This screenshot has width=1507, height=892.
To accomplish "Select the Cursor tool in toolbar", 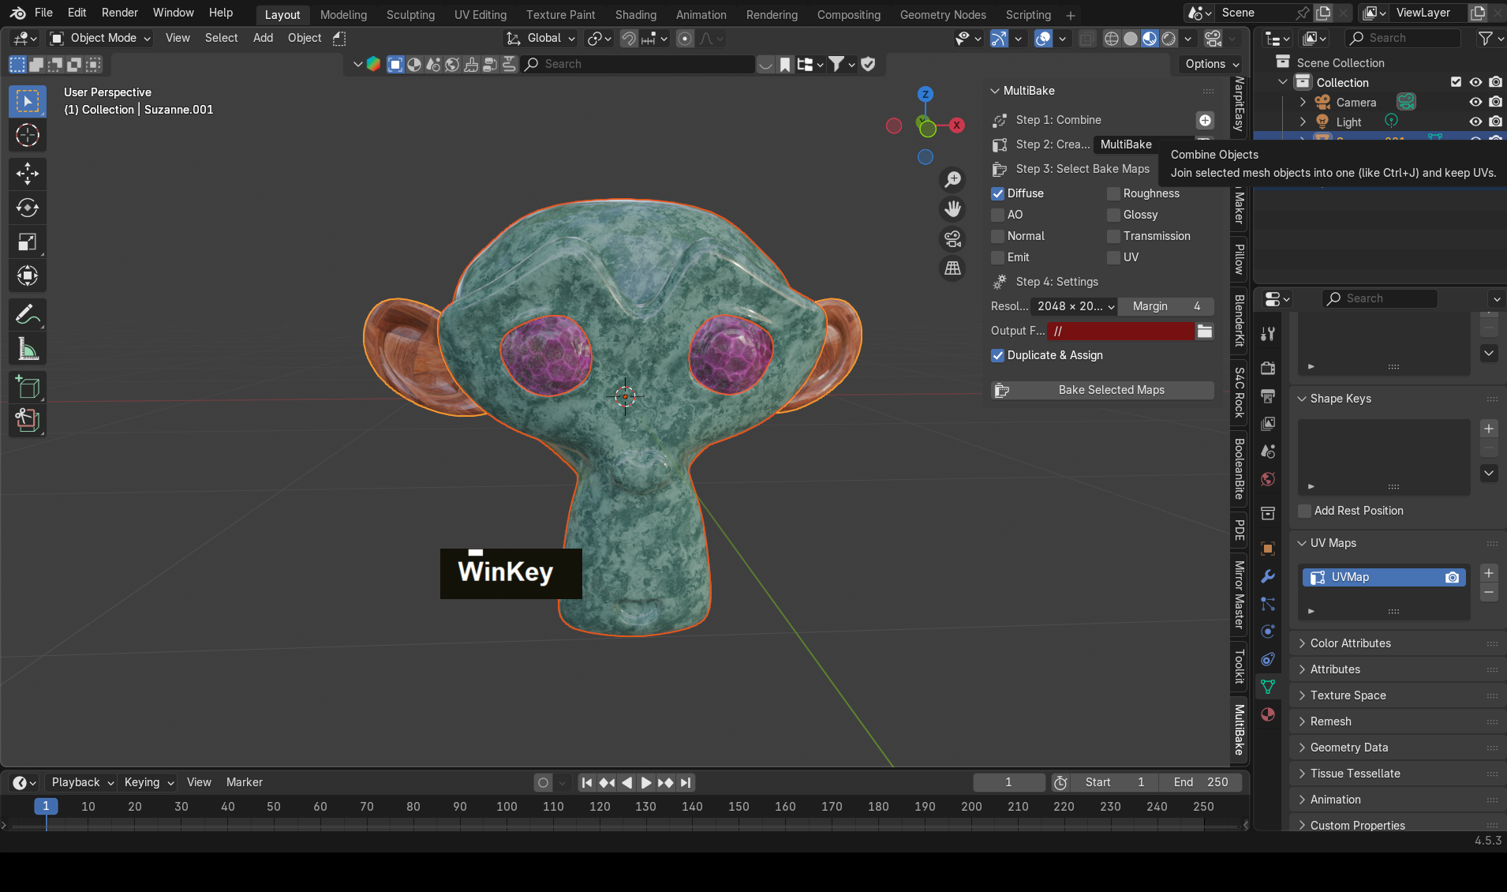I will [x=28, y=136].
